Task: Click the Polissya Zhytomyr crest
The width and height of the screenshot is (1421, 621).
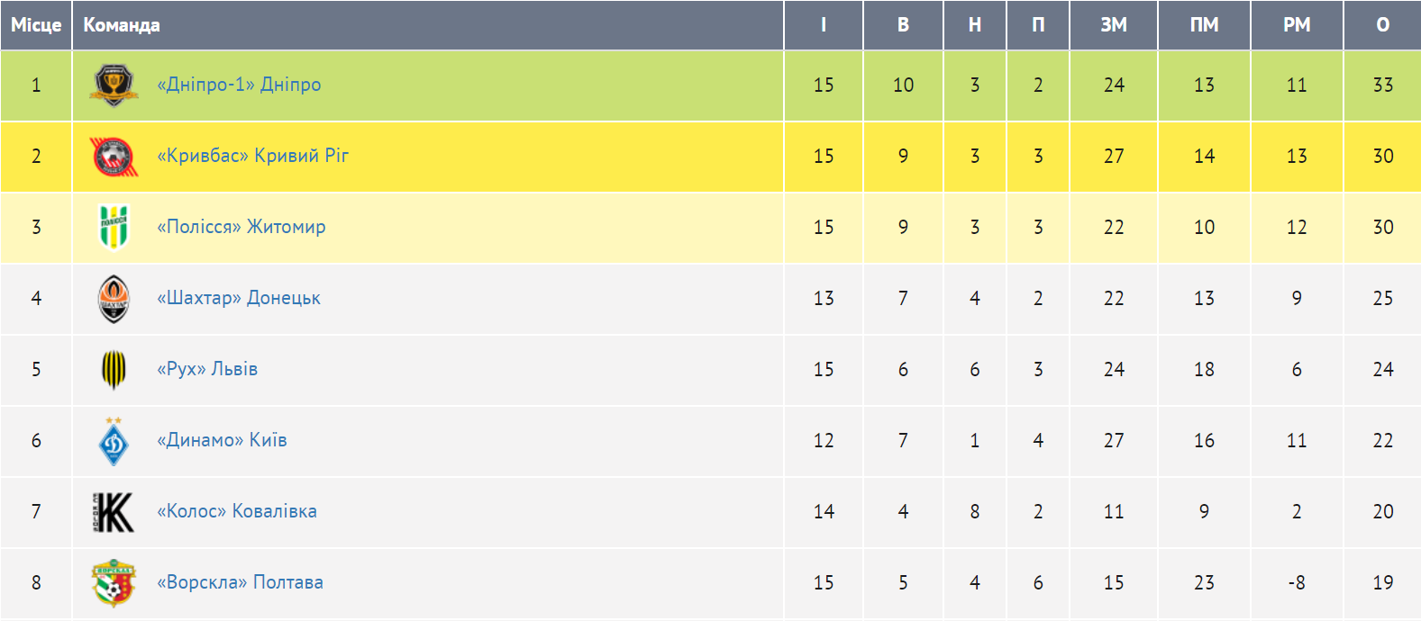Action: coord(114,227)
